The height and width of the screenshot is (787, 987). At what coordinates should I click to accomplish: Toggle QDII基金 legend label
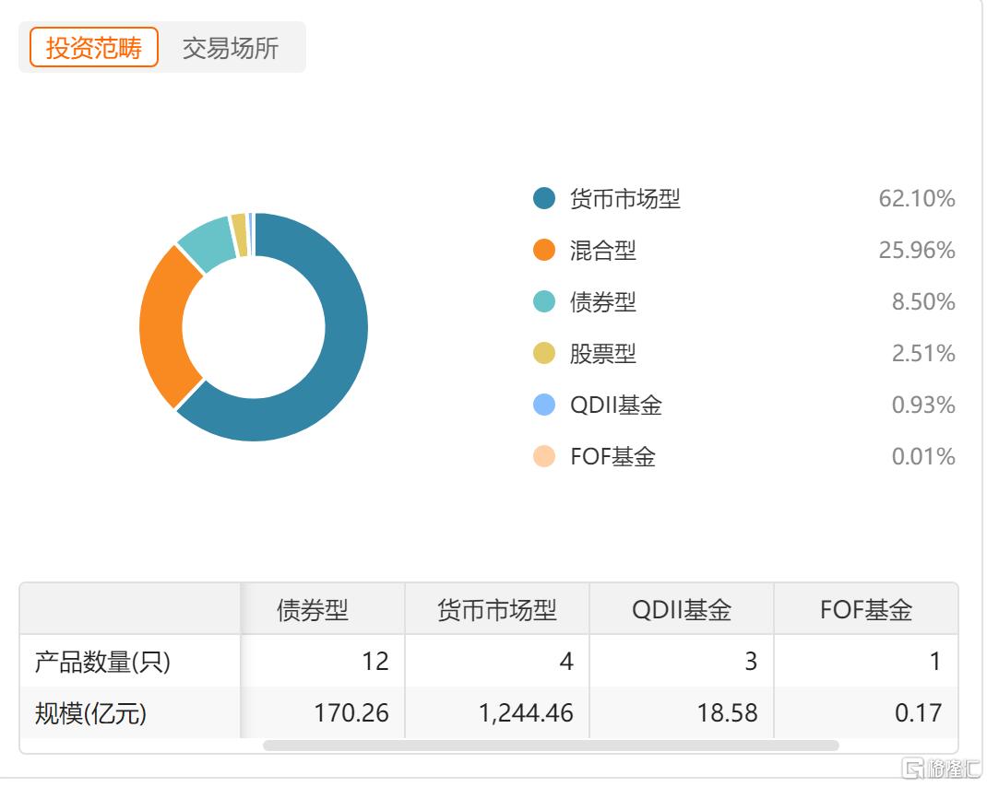point(616,405)
